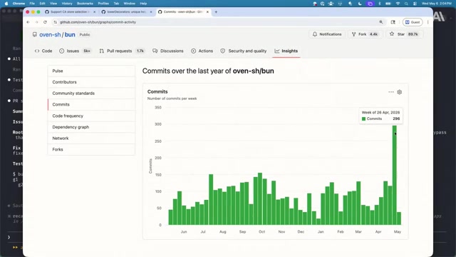Screen dimensions: 456x257
Task: Open Community standards in the sidebar
Action: point(91,94)
